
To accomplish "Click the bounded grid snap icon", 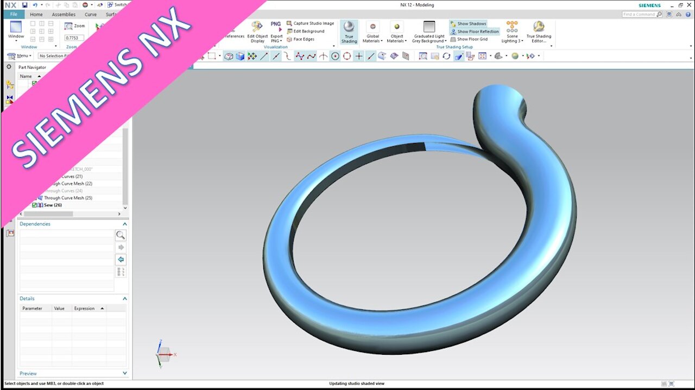I will 406,56.
